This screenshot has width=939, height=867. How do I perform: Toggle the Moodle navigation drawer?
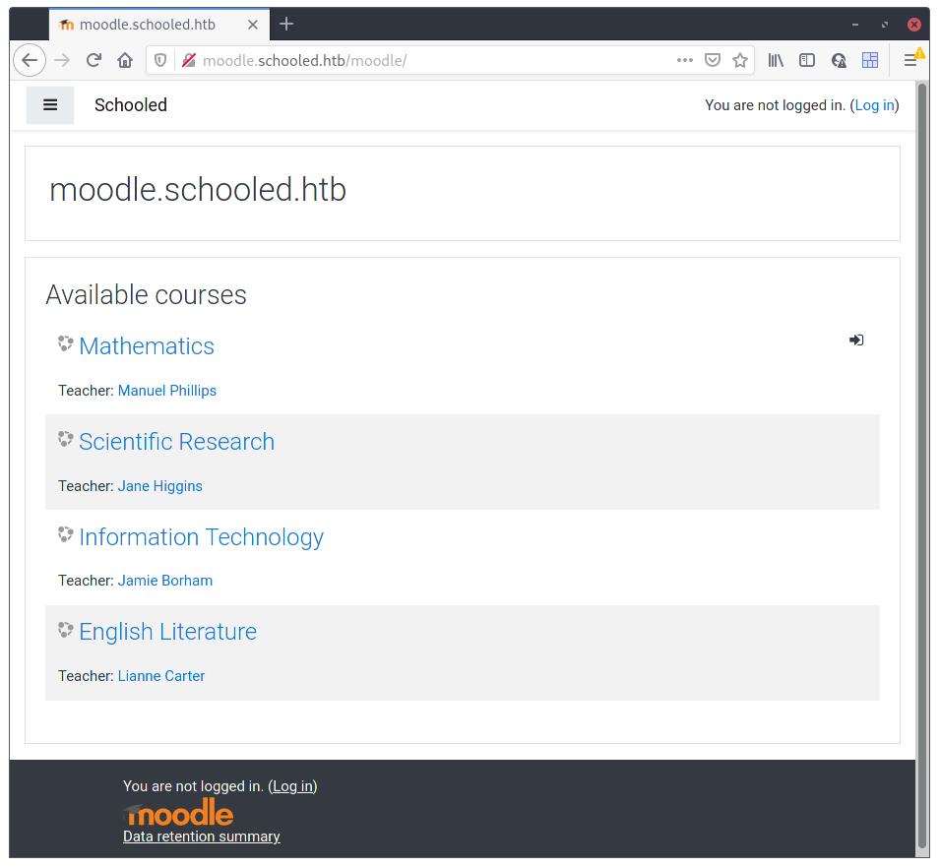(49, 104)
